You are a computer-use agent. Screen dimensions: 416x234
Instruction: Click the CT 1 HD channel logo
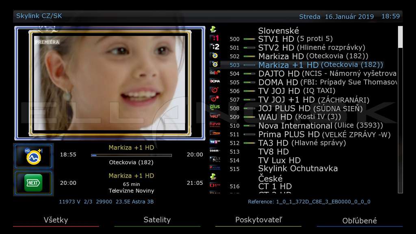(214, 185)
